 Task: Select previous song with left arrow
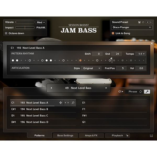click(51, 88)
